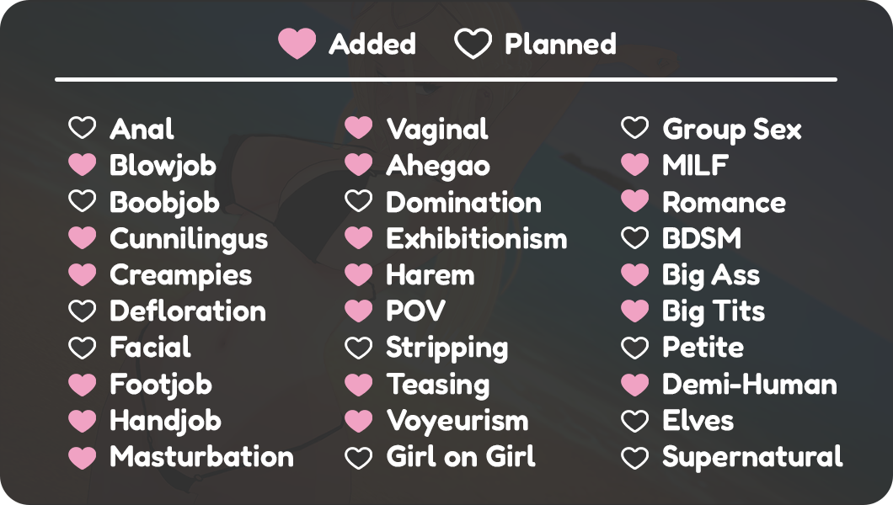Click the Supernatural tag text
The width and height of the screenshot is (893, 505).
click(x=752, y=457)
